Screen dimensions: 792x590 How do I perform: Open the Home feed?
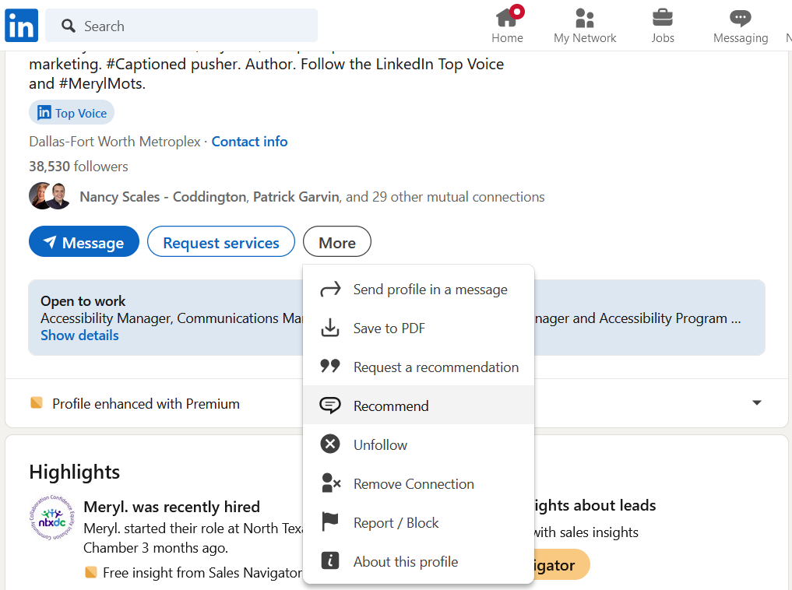[507, 25]
